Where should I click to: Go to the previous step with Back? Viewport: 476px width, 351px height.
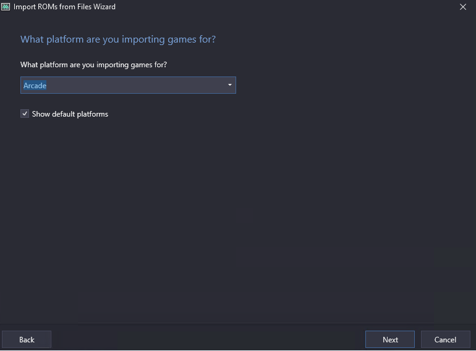[27, 339]
